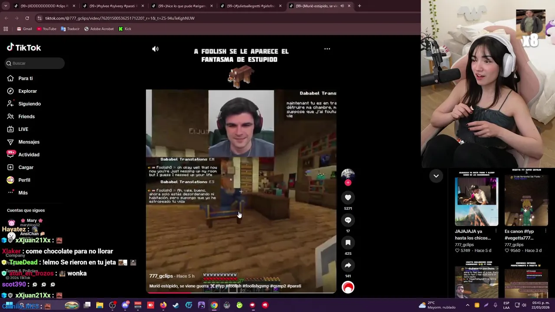Save the video with the bookmark icon
Screen dimensions: 555x312
point(348,243)
